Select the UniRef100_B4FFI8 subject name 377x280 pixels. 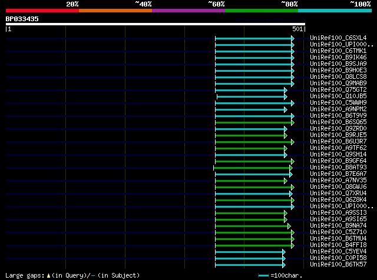[338, 245]
